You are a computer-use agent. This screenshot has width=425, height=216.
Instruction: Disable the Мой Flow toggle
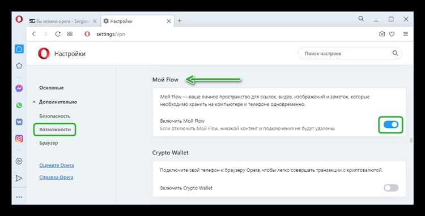tap(391, 124)
